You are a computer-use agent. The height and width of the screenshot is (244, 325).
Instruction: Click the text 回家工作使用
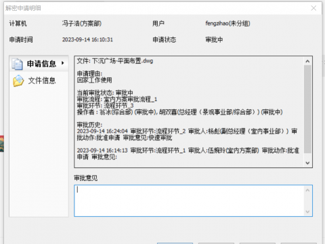(x=94, y=80)
